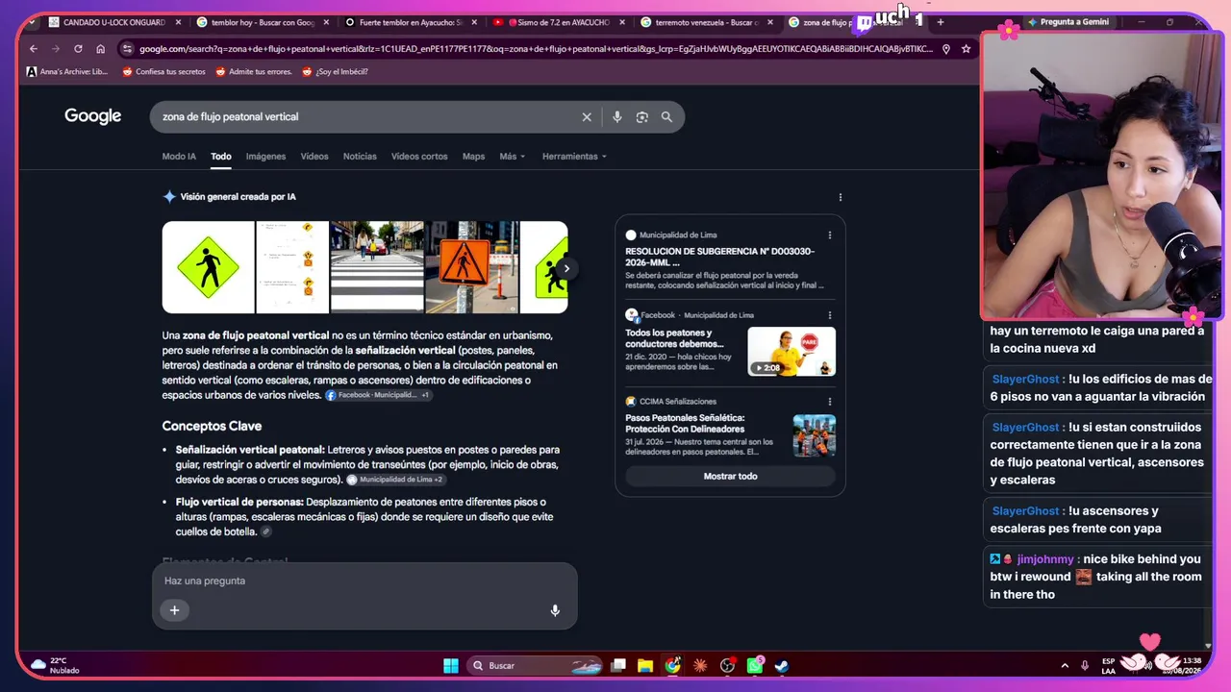The image size is (1231, 692).
Task: Select the Videos cortos search tab
Action: (419, 157)
